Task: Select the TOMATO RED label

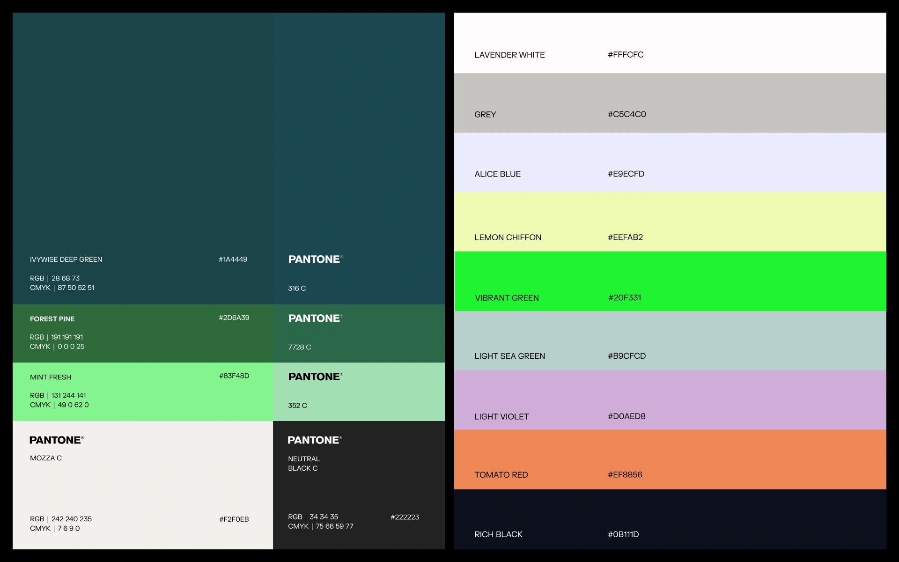Action: [x=501, y=475]
